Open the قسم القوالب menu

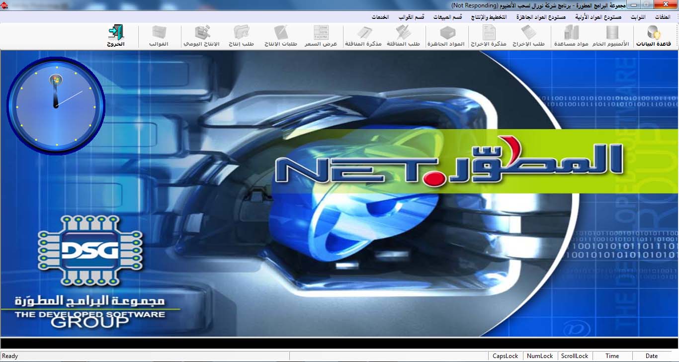[x=411, y=17]
